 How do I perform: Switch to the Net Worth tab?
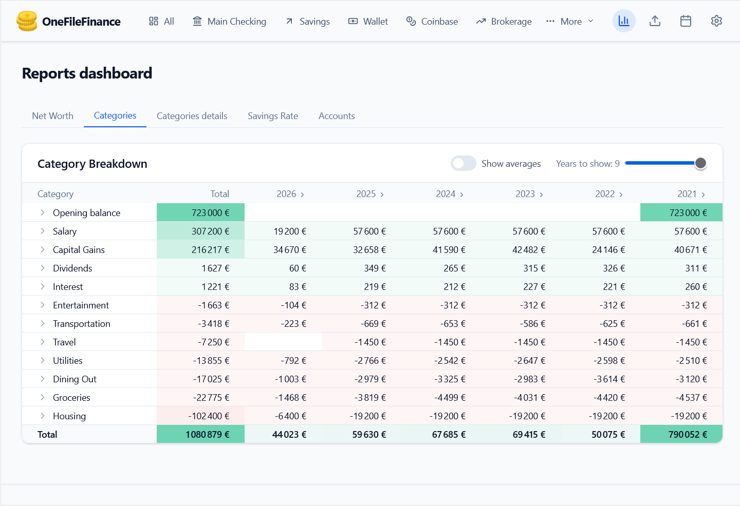52,116
